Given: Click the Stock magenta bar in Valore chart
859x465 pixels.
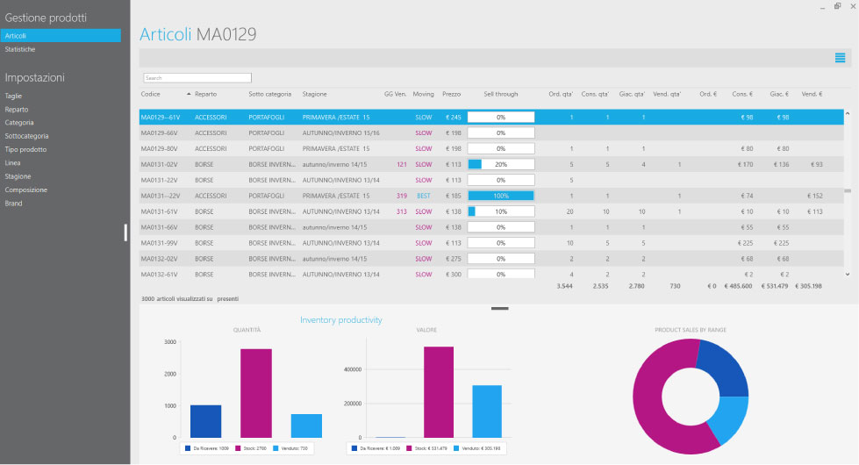Looking at the screenshot, I should pos(438,392).
